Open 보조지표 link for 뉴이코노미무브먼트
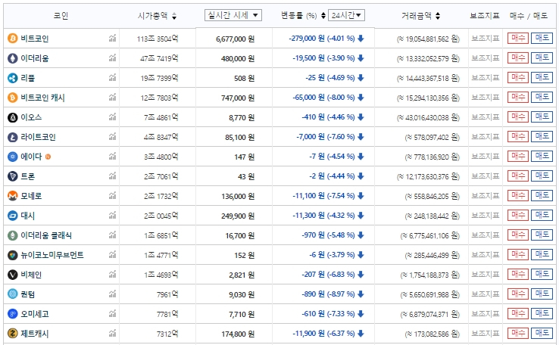Viewport: 559px width, 345px height. point(486,254)
